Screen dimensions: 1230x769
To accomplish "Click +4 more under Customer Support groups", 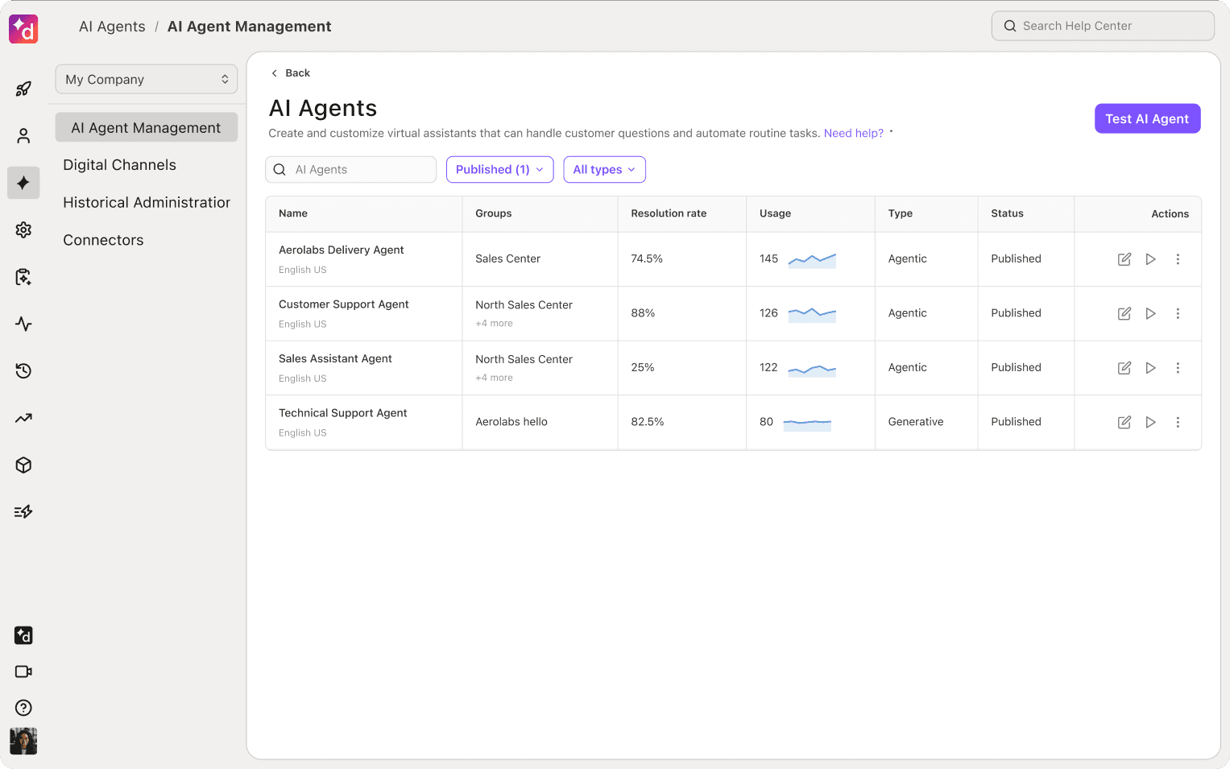I will (x=494, y=323).
